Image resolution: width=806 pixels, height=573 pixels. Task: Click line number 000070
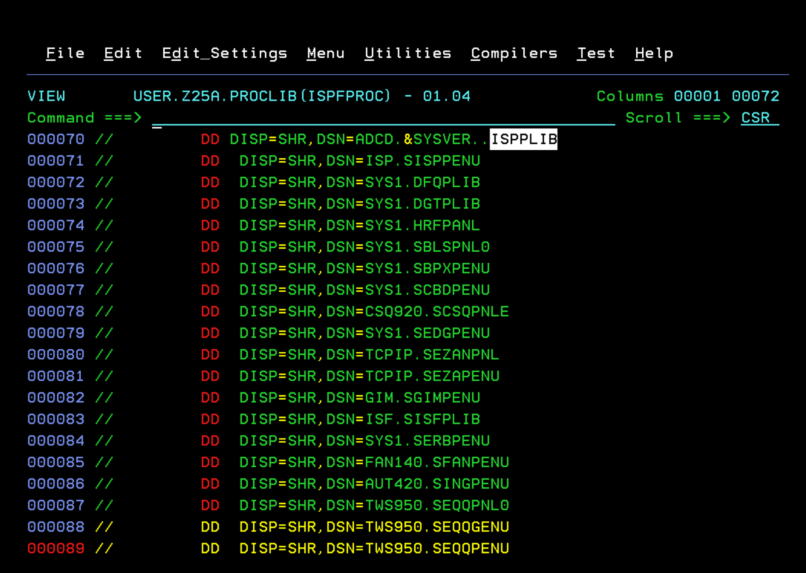pyautogui.click(x=56, y=139)
